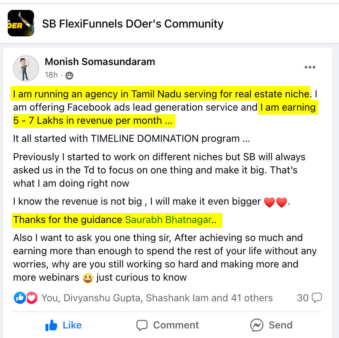Click the Comment label text
Image resolution: width=339 pixels, height=338 pixels.
pyautogui.click(x=176, y=325)
